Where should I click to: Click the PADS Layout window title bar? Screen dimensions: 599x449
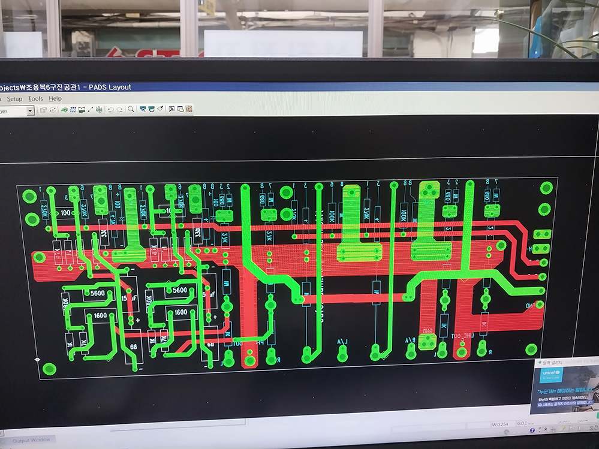300,87
